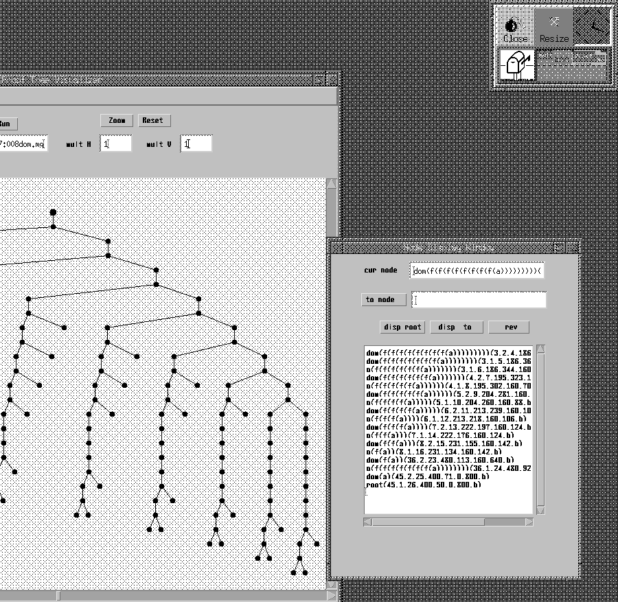618x602 pixels.
Task: Click the right arrow of node list horizontal scrollbar
Action: tap(529, 522)
